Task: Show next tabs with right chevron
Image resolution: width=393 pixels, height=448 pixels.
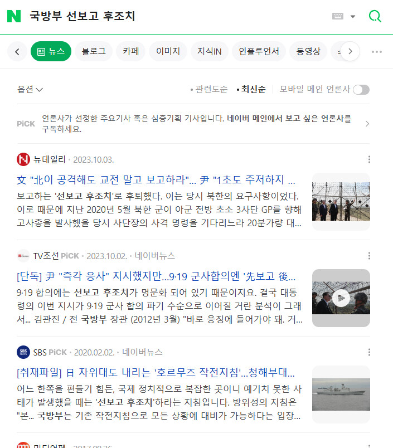Action: (x=350, y=51)
